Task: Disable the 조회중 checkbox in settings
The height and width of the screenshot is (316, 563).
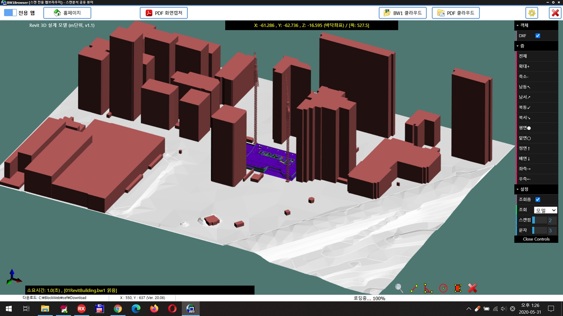Action: [x=538, y=199]
